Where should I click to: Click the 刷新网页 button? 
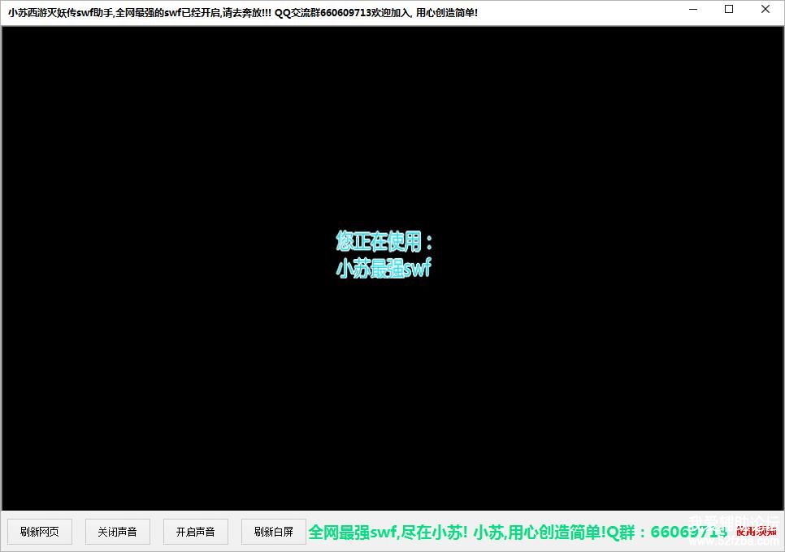click(40, 532)
